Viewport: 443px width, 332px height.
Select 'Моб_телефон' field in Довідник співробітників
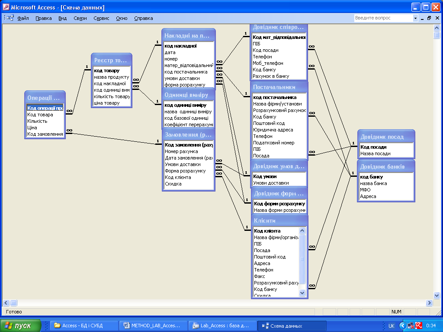point(279,63)
